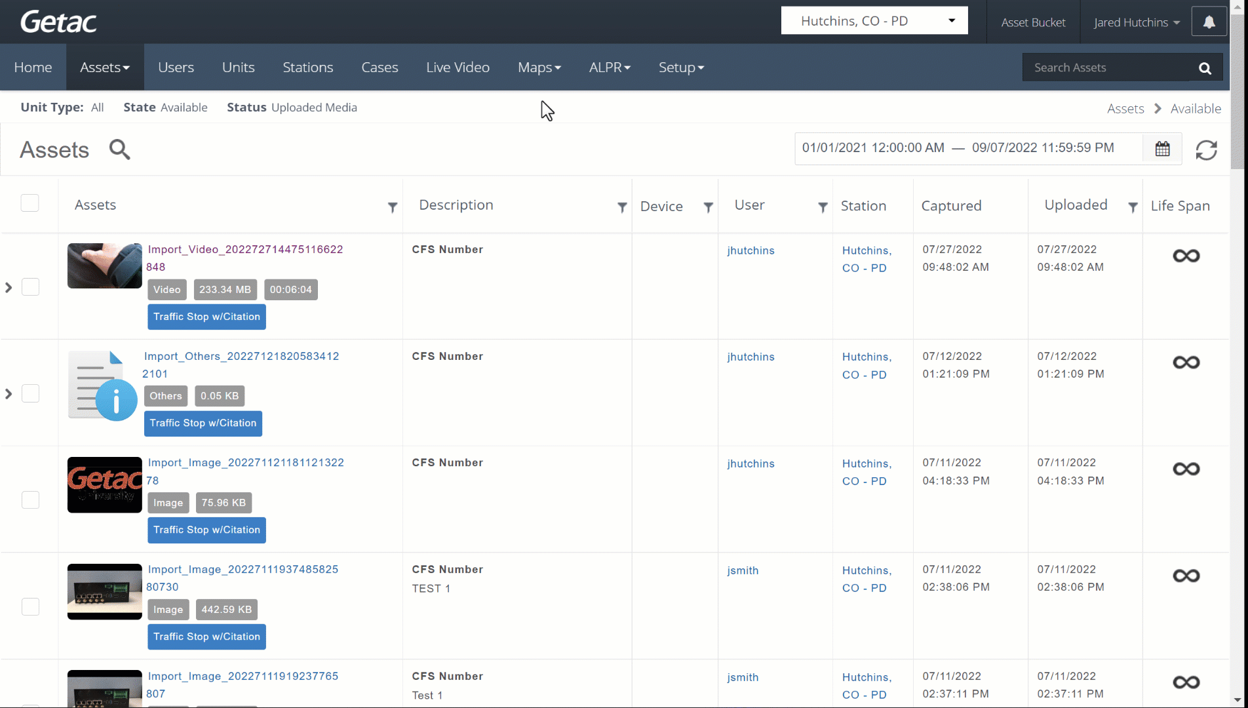Image resolution: width=1248 pixels, height=708 pixels.
Task: Open the Import_Video thumbnail
Action: (104, 265)
